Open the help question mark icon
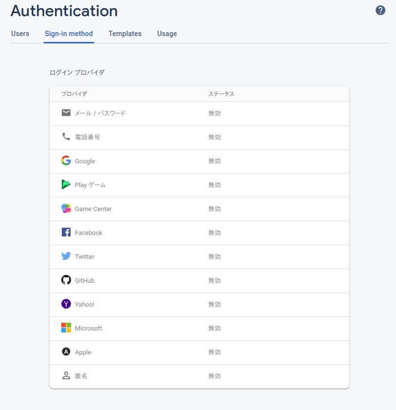Screen dimensions: 396x410 [380, 10]
